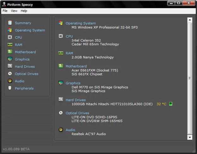Click the Optical Drives heading in main panel

pos(77,113)
